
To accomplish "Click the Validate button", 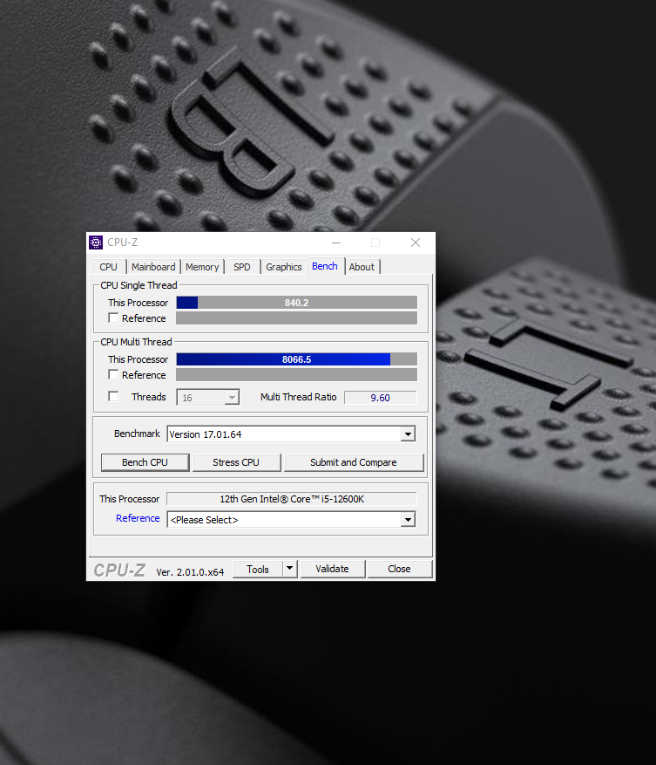I will click(333, 569).
